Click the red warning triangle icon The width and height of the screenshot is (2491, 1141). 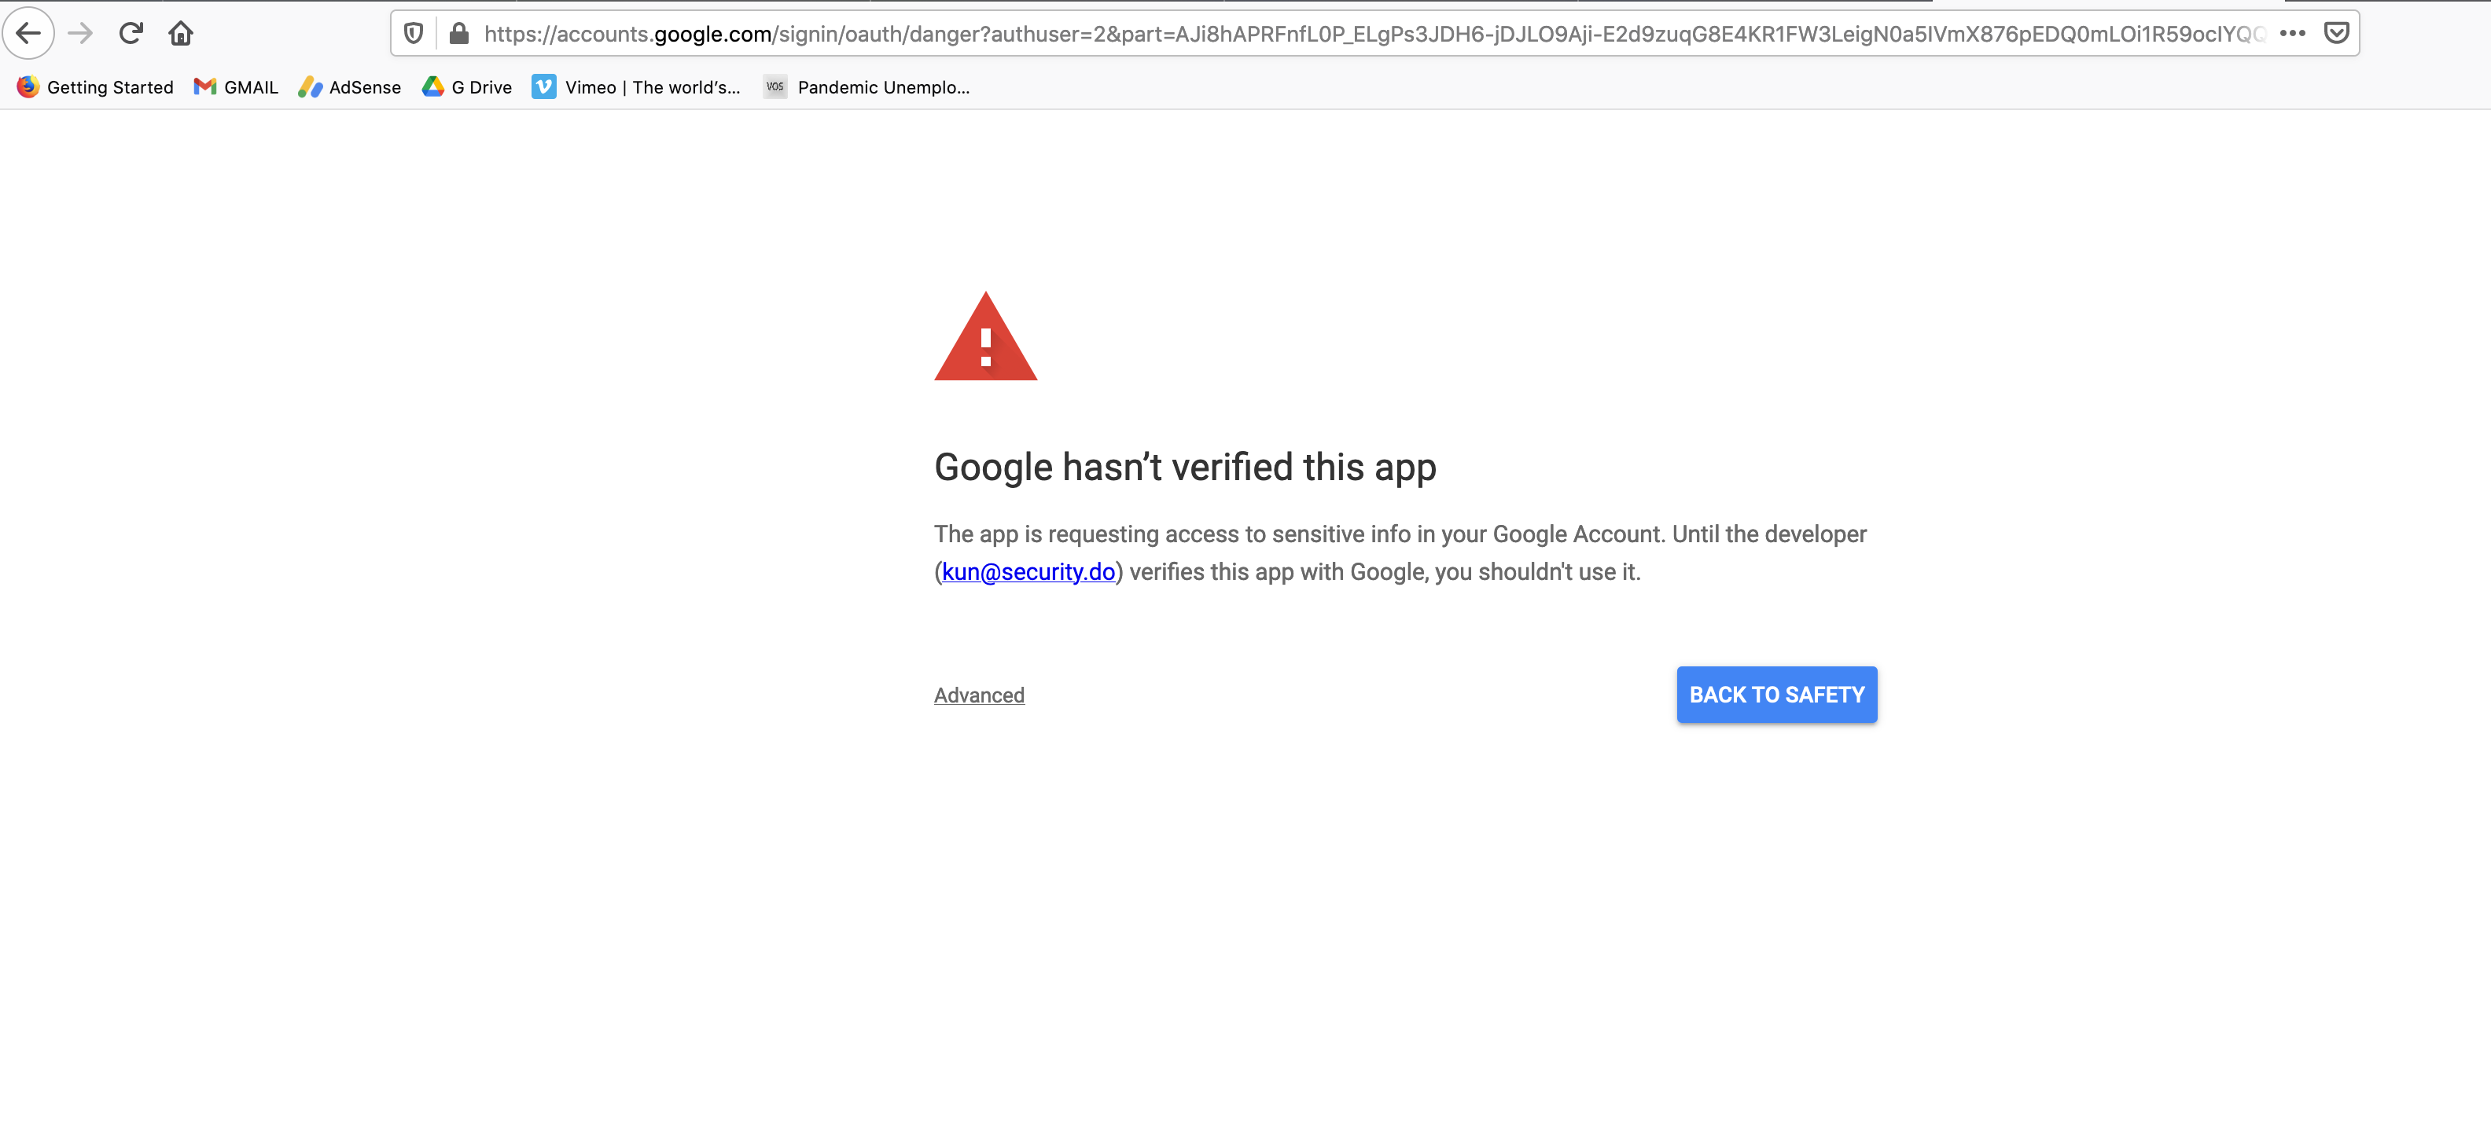click(x=985, y=336)
